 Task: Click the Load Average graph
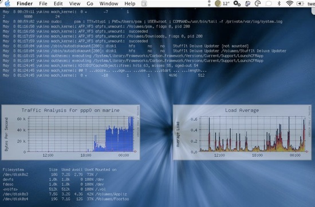coord(242,132)
